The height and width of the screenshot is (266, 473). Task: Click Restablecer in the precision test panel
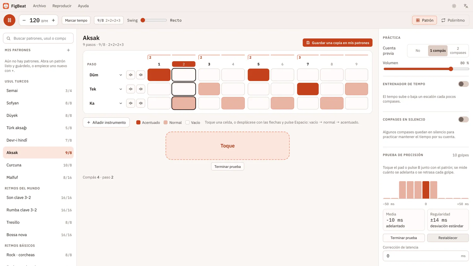(448, 238)
